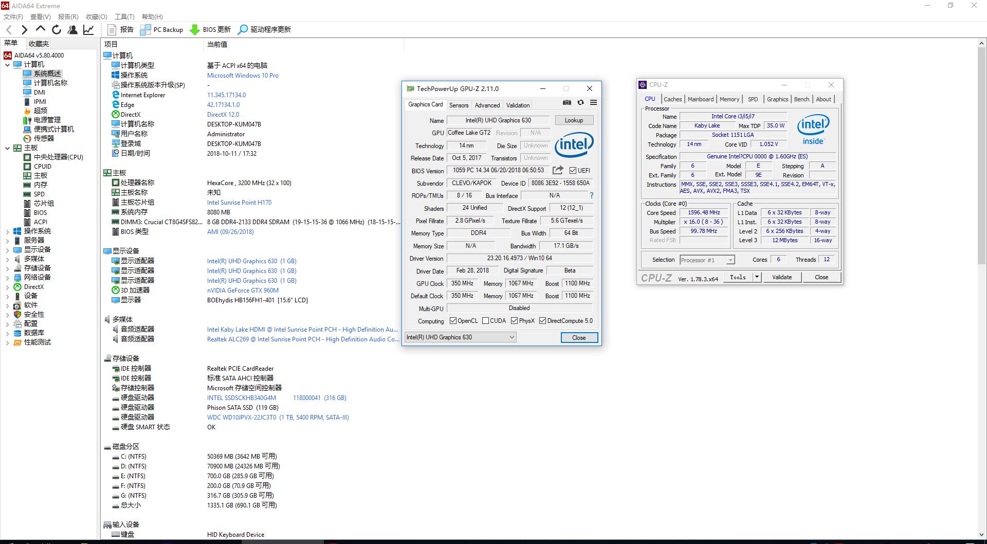Select CPUID tree item
Screen dimensions: 987x544
click(x=37, y=166)
